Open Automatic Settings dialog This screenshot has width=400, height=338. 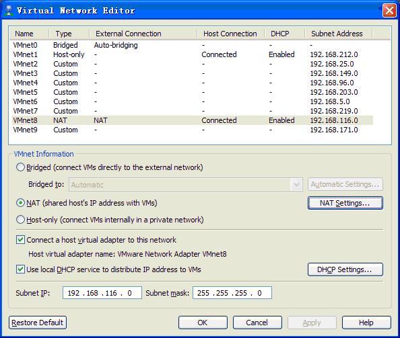click(x=345, y=184)
